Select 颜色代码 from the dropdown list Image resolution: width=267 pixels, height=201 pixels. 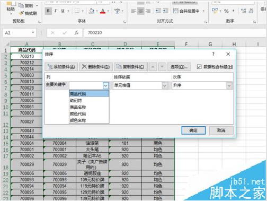89,113
